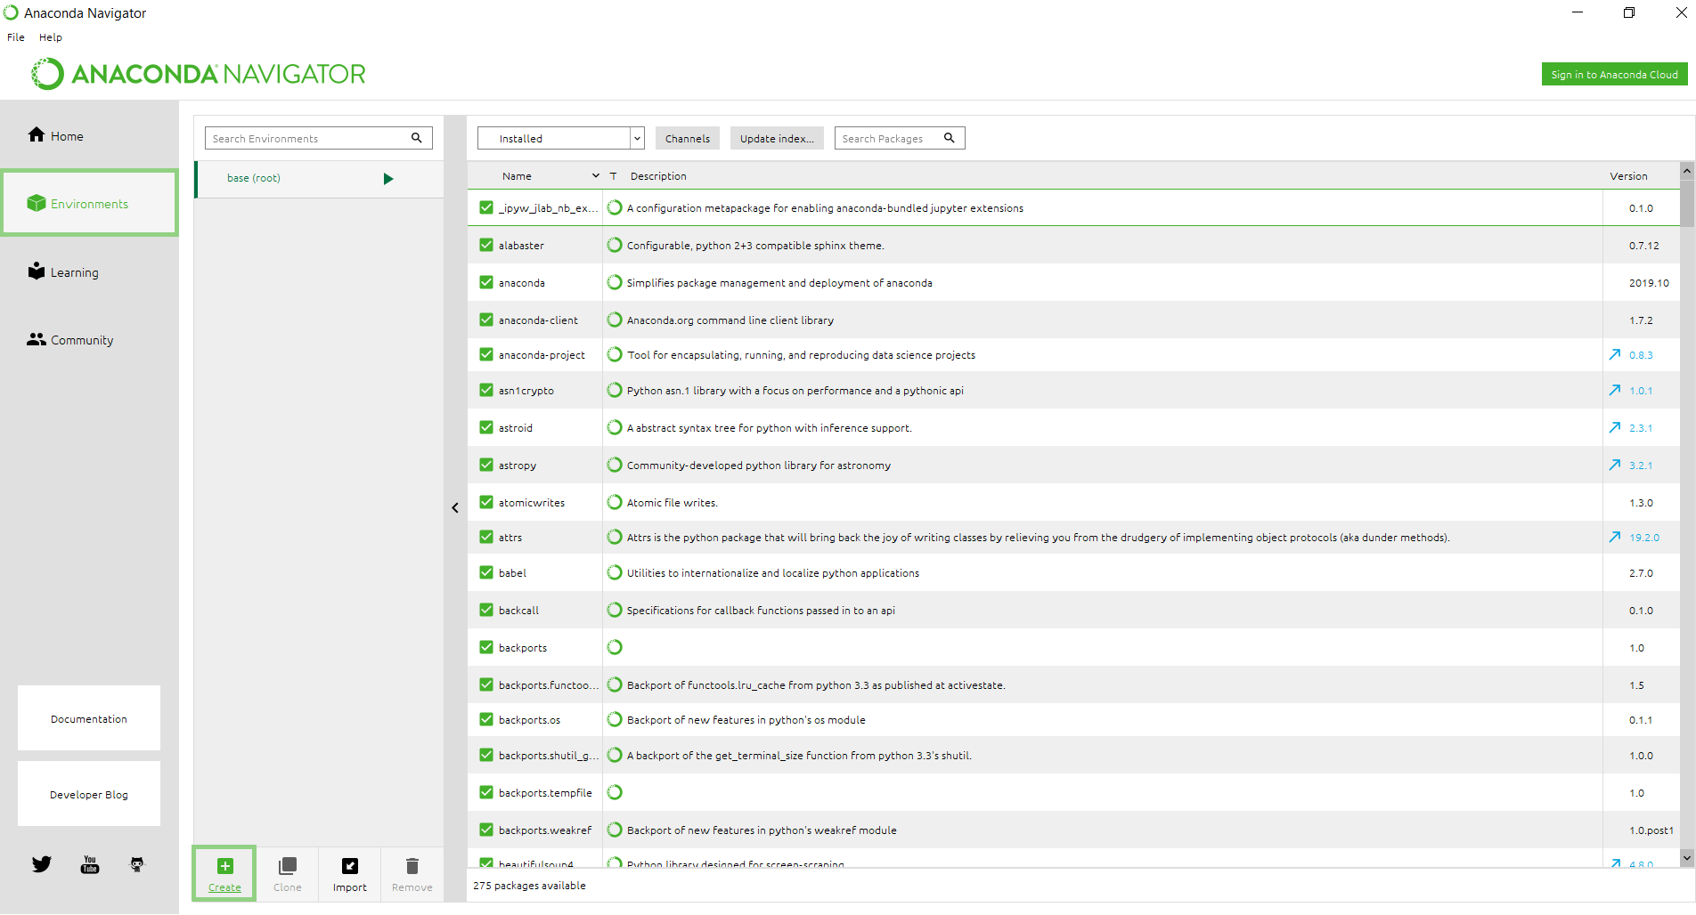Click the upgrade arrow for astropy
The image size is (1696, 915).
point(1615,465)
